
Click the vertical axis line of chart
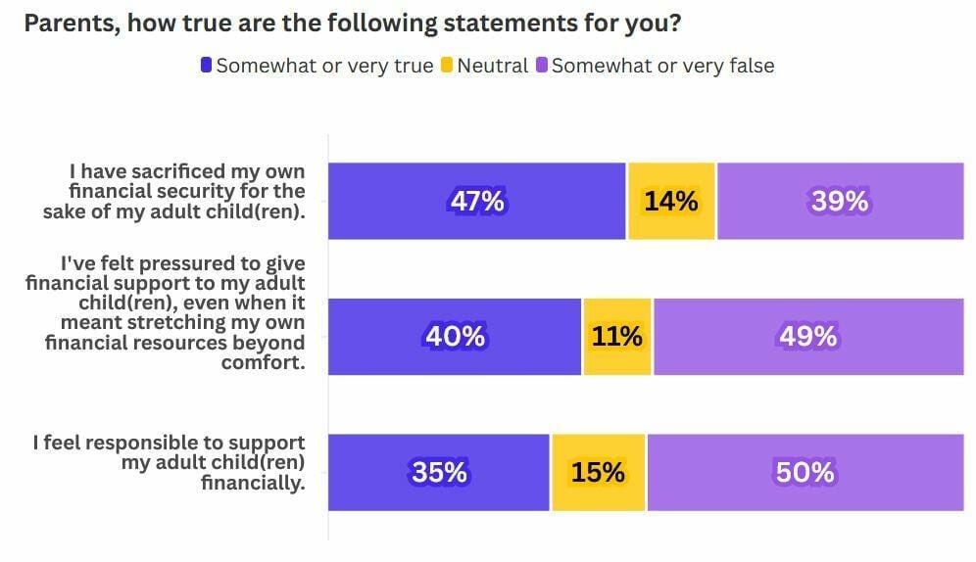328,337
